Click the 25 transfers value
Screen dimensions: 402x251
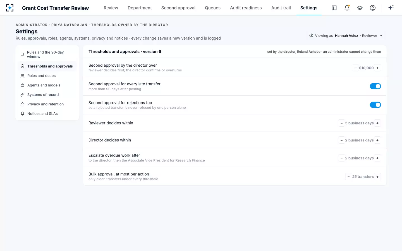pyautogui.click(x=363, y=177)
